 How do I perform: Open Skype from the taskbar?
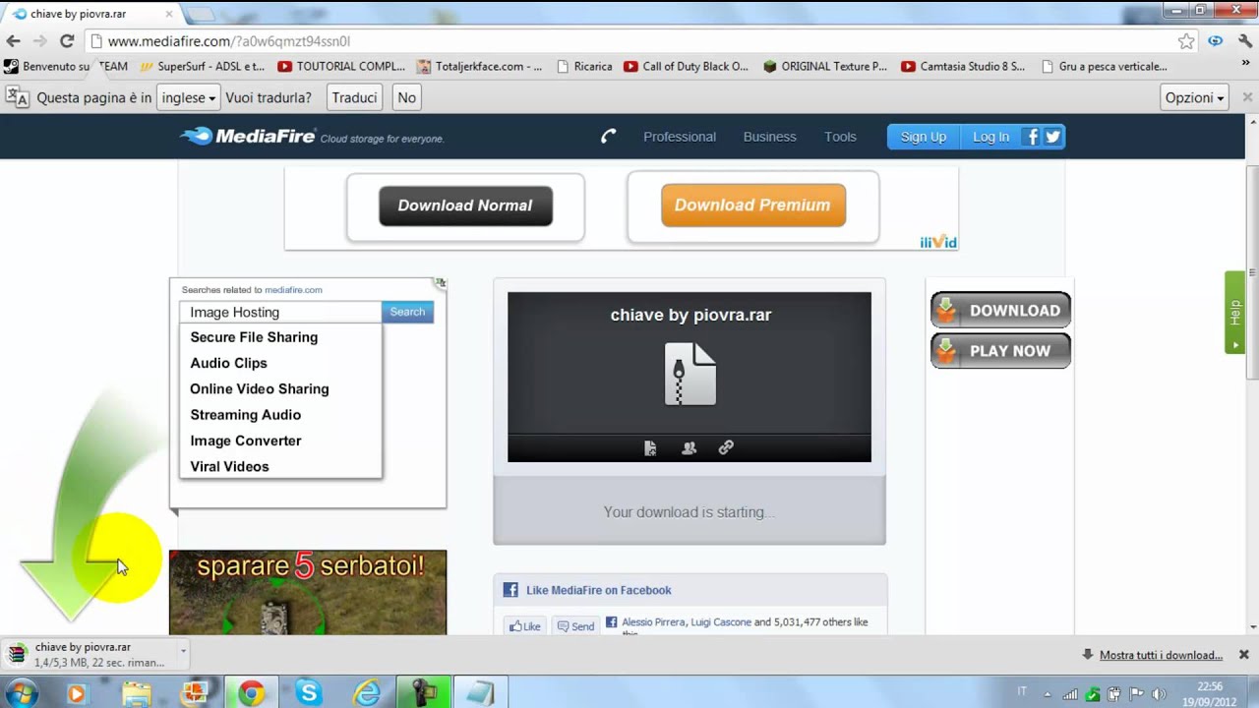(309, 693)
